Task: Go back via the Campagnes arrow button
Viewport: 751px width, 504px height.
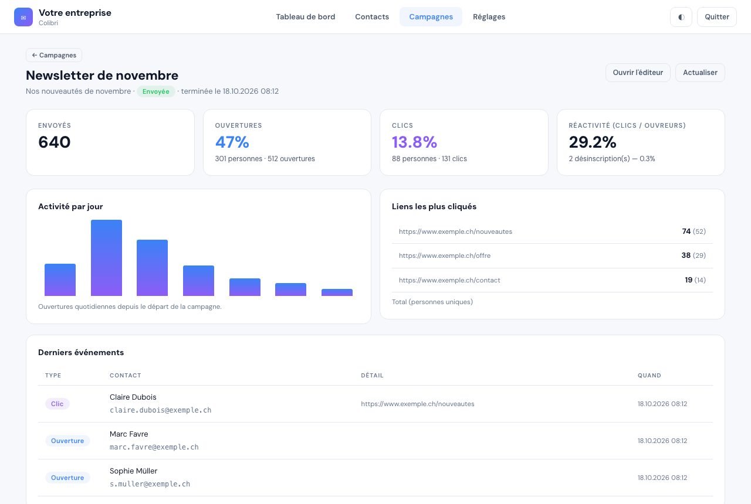Action: (54, 55)
